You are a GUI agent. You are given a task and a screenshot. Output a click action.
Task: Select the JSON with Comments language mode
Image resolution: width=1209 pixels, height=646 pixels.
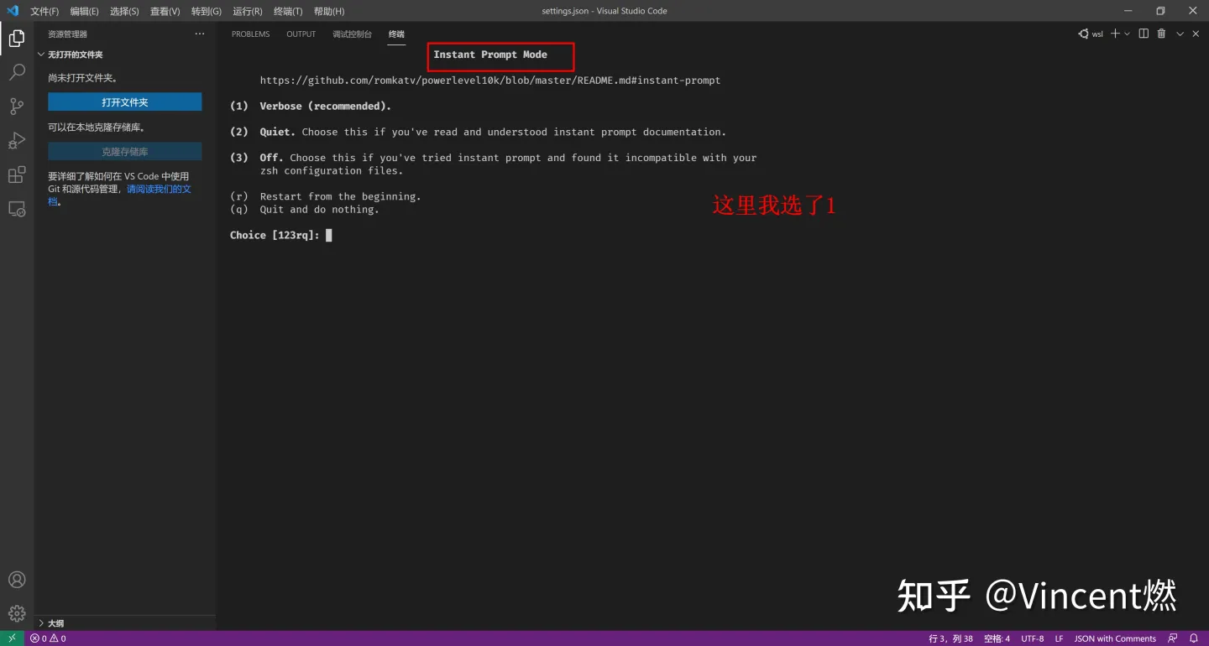pos(1115,638)
